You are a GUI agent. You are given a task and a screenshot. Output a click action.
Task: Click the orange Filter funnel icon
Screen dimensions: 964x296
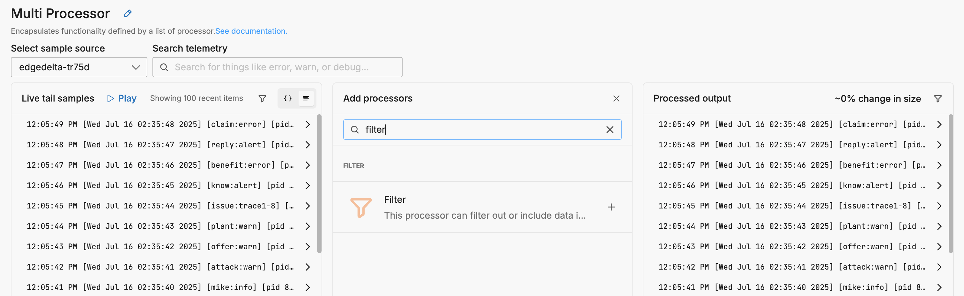[x=361, y=207]
